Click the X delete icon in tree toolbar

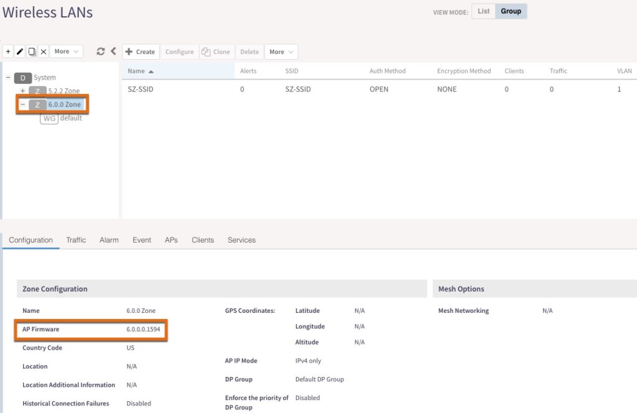(44, 52)
